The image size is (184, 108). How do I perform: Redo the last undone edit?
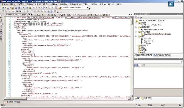[x=39, y=8]
